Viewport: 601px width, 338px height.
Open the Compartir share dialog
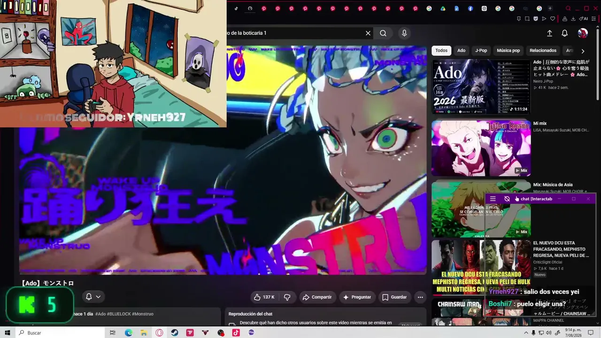coord(317,297)
